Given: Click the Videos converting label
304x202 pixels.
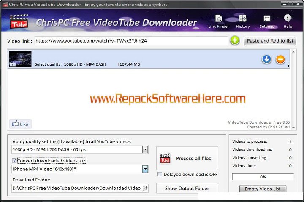Looking at the screenshot, I should (250, 158).
